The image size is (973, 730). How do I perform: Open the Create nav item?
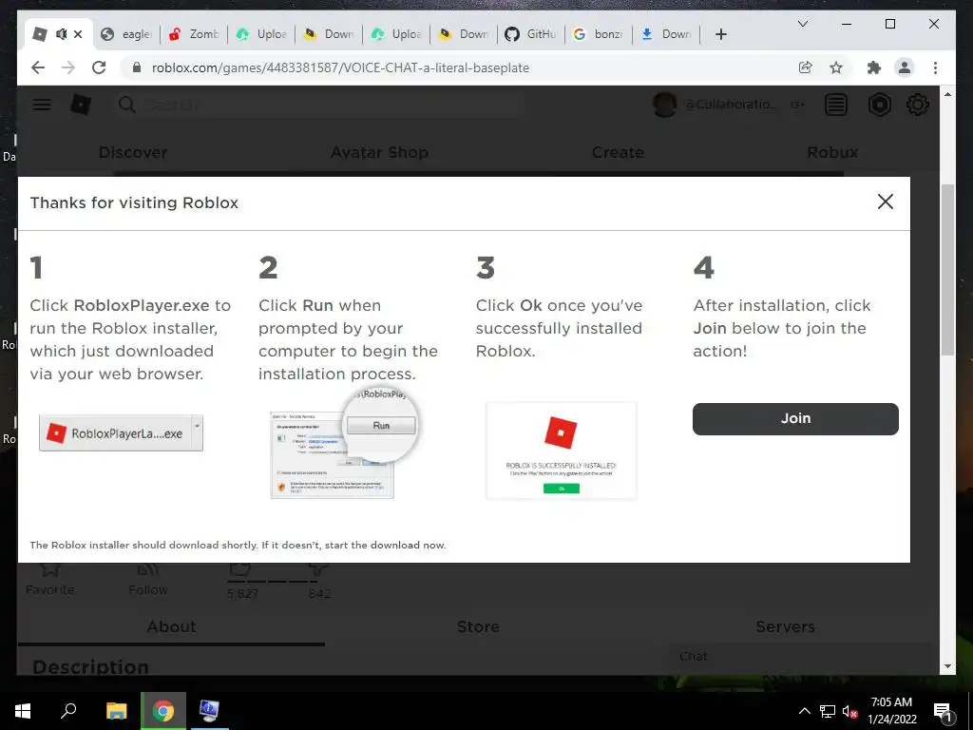coord(618,152)
